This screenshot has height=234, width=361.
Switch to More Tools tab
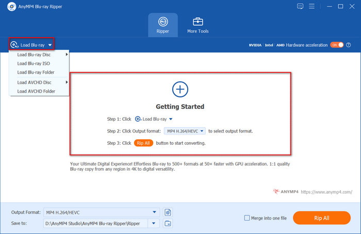[198, 25]
